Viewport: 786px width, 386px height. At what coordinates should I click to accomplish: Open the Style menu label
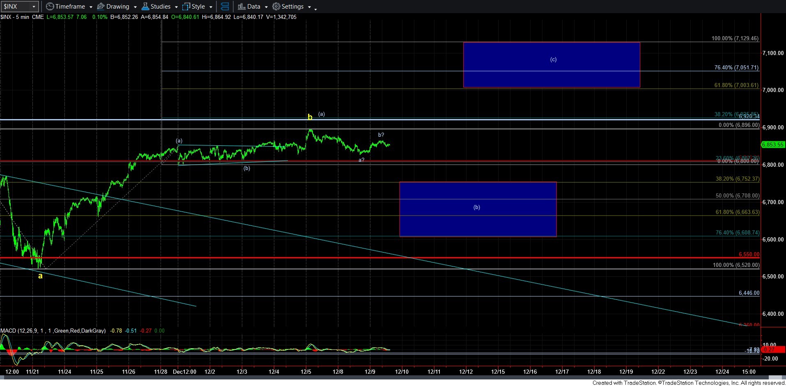(198, 7)
